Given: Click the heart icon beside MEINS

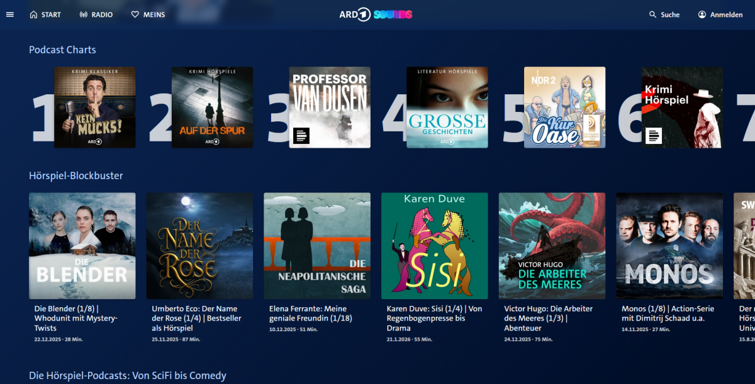Looking at the screenshot, I should (x=135, y=14).
